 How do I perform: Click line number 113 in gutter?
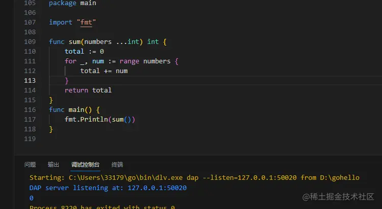30,81
